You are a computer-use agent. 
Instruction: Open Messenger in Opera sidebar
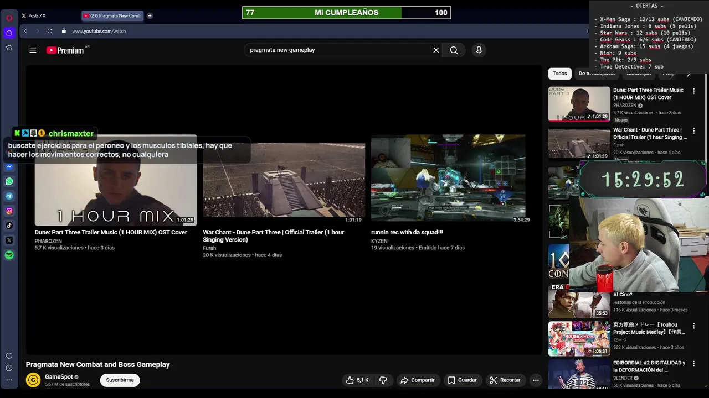9,166
